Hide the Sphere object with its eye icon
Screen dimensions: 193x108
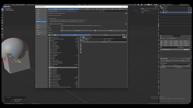click(190, 13)
